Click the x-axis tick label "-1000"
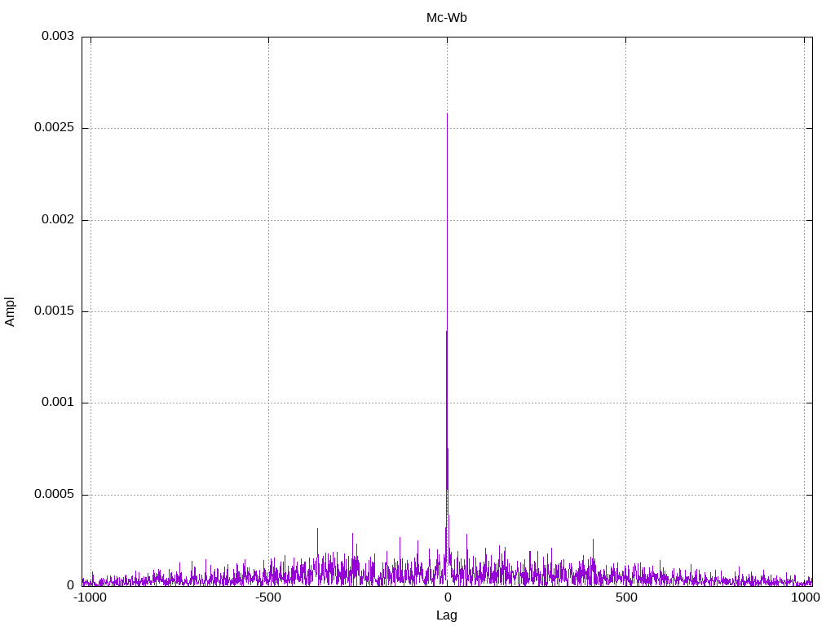Screen dimensions: 835x626 pyautogui.click(x=90, y=597)
